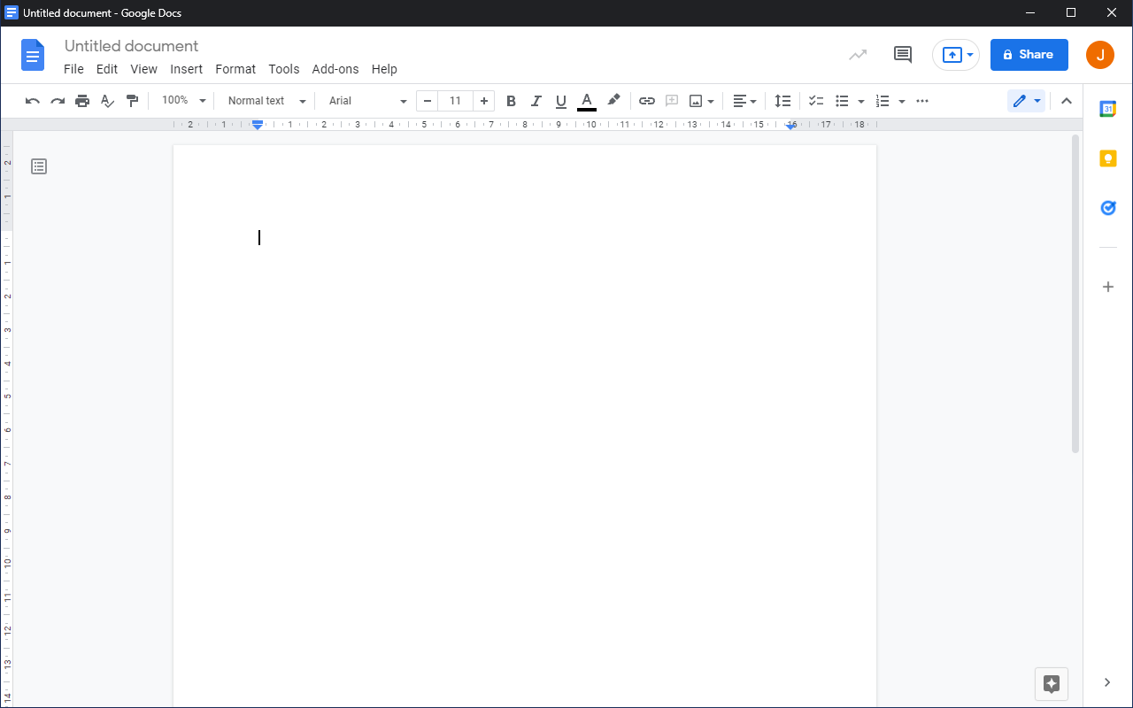Apply italic formatting
This screenshot has height=708, width=1133.
536,100
